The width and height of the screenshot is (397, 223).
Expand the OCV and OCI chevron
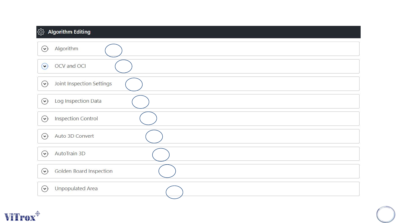(x=45, y=66)
